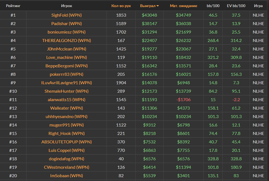Open player Love_machine (WPN)

(x=66, y=58)
